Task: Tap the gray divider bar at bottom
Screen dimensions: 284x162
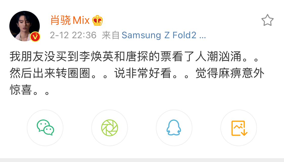Action: coord(142,160)
